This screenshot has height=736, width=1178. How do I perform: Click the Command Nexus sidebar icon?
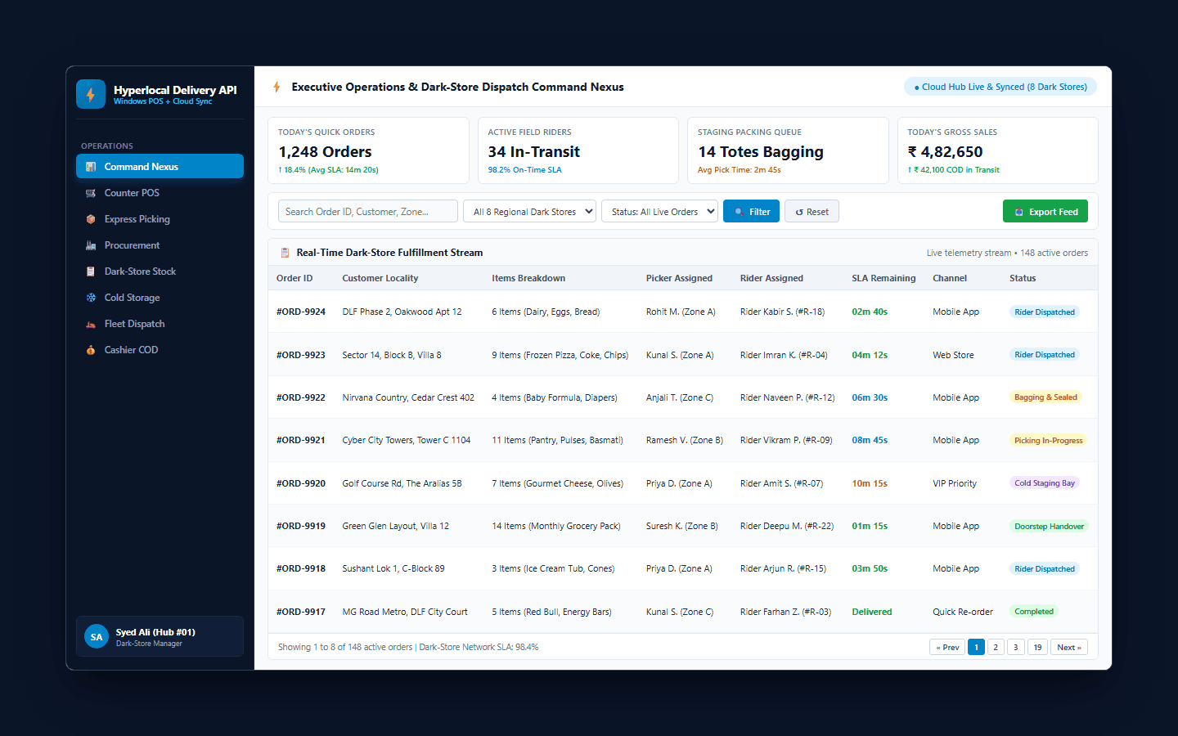(91, 167)
